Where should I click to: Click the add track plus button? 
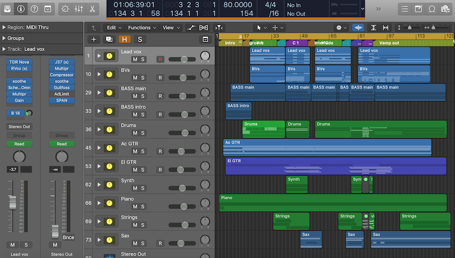94,39
